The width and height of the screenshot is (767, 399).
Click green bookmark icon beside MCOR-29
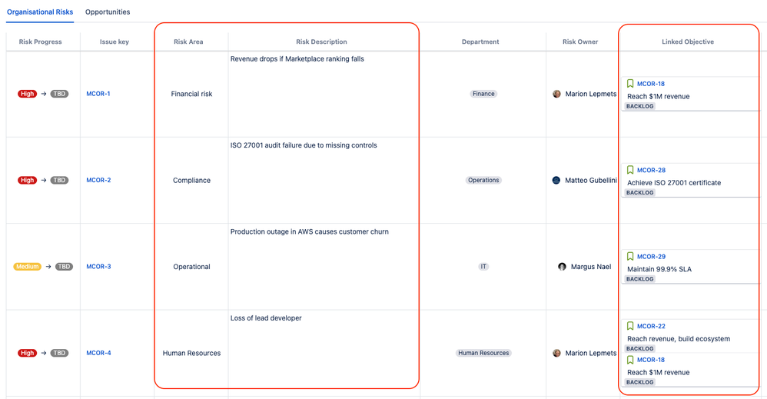(630, 256)
